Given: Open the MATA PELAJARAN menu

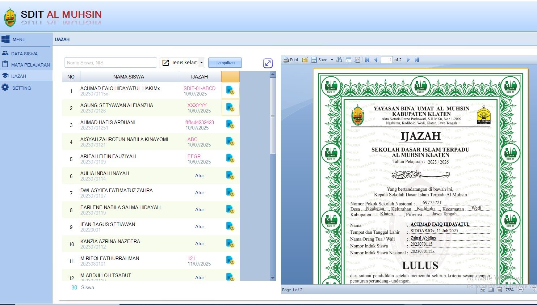Looking at the screenshot, I should pyautogui.click(x=30, y=65).
